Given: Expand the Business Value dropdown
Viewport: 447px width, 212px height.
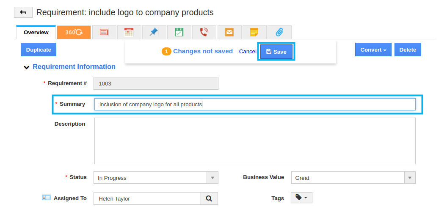Looking at the screenshot, I should [x=410, y=178].
